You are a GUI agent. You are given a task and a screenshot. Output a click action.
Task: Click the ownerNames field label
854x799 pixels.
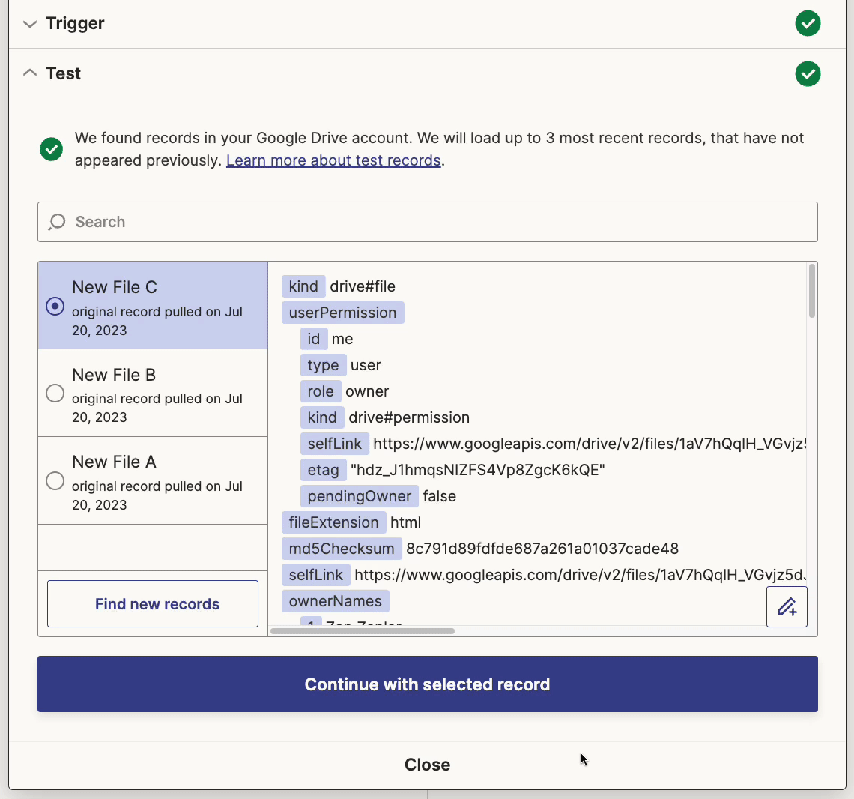tap(335, 601)
